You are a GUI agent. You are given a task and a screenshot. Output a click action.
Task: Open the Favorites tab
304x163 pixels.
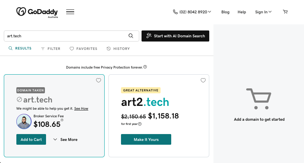click(x=83, y=49)
